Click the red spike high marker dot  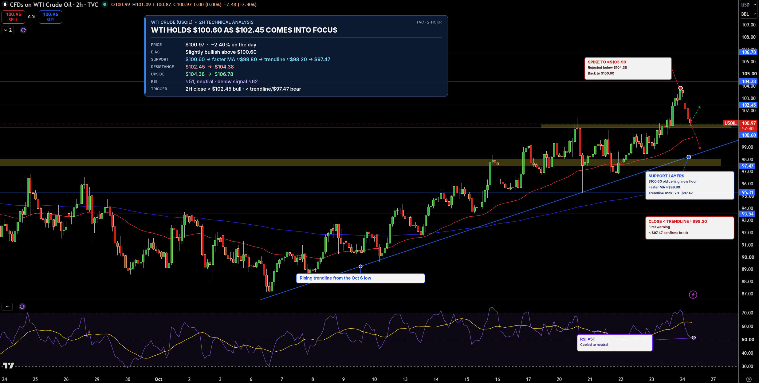[681, 88]
